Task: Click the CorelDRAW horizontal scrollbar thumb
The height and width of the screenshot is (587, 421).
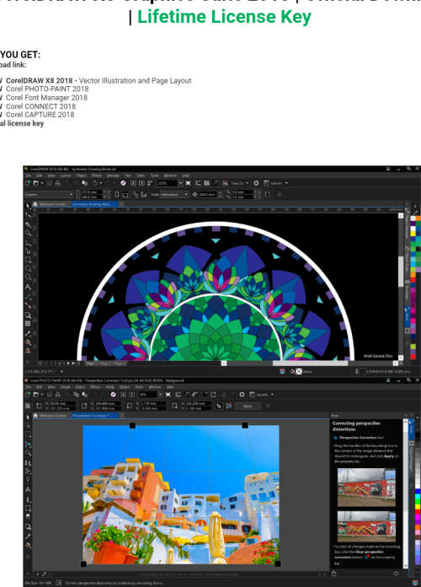Action: tap(310, 364)
